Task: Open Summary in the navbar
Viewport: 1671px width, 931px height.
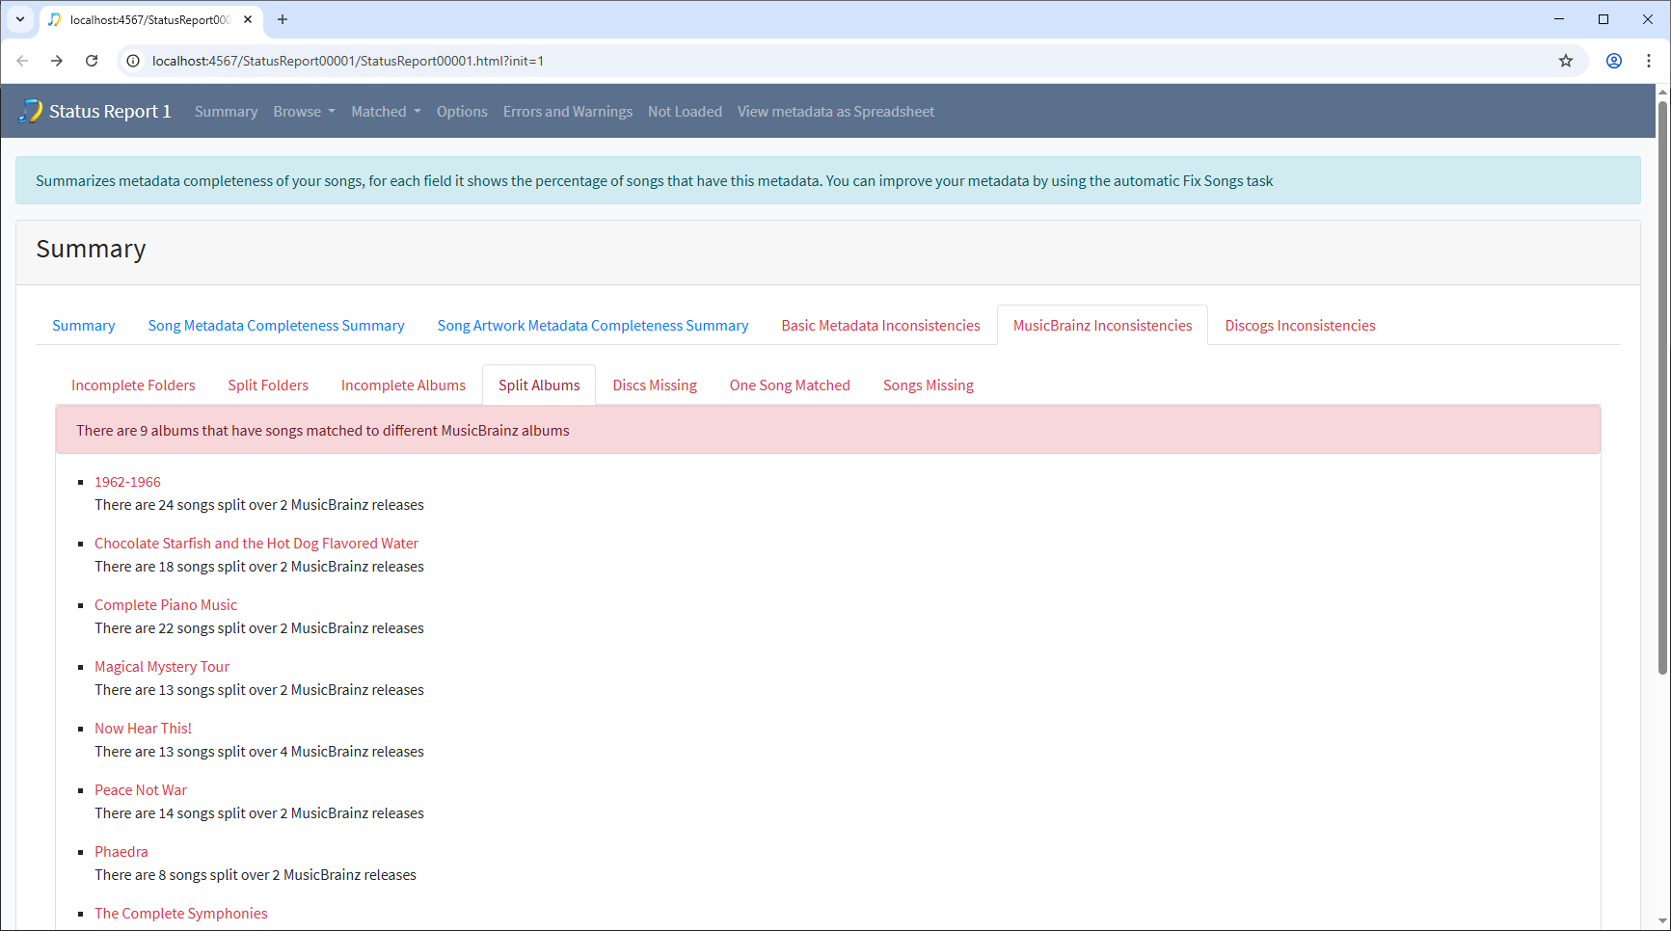Action: 226,112
